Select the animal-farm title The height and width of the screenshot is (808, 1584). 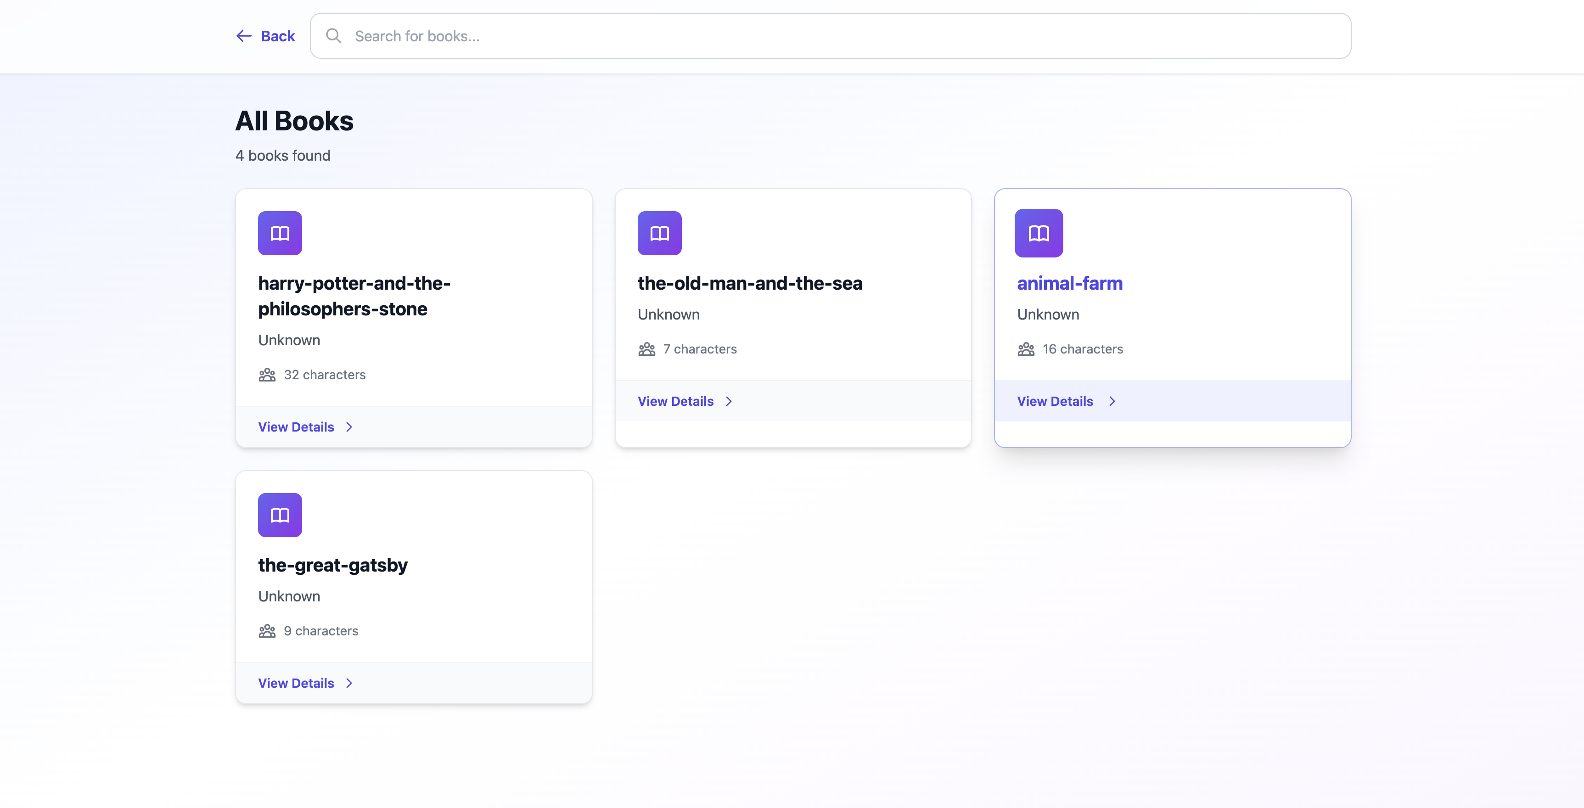(x=1069, y=283)
